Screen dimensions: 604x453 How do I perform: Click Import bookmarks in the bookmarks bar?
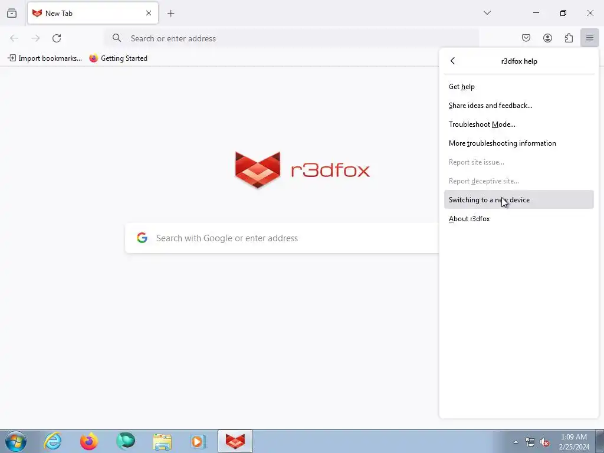click(45, 58)
